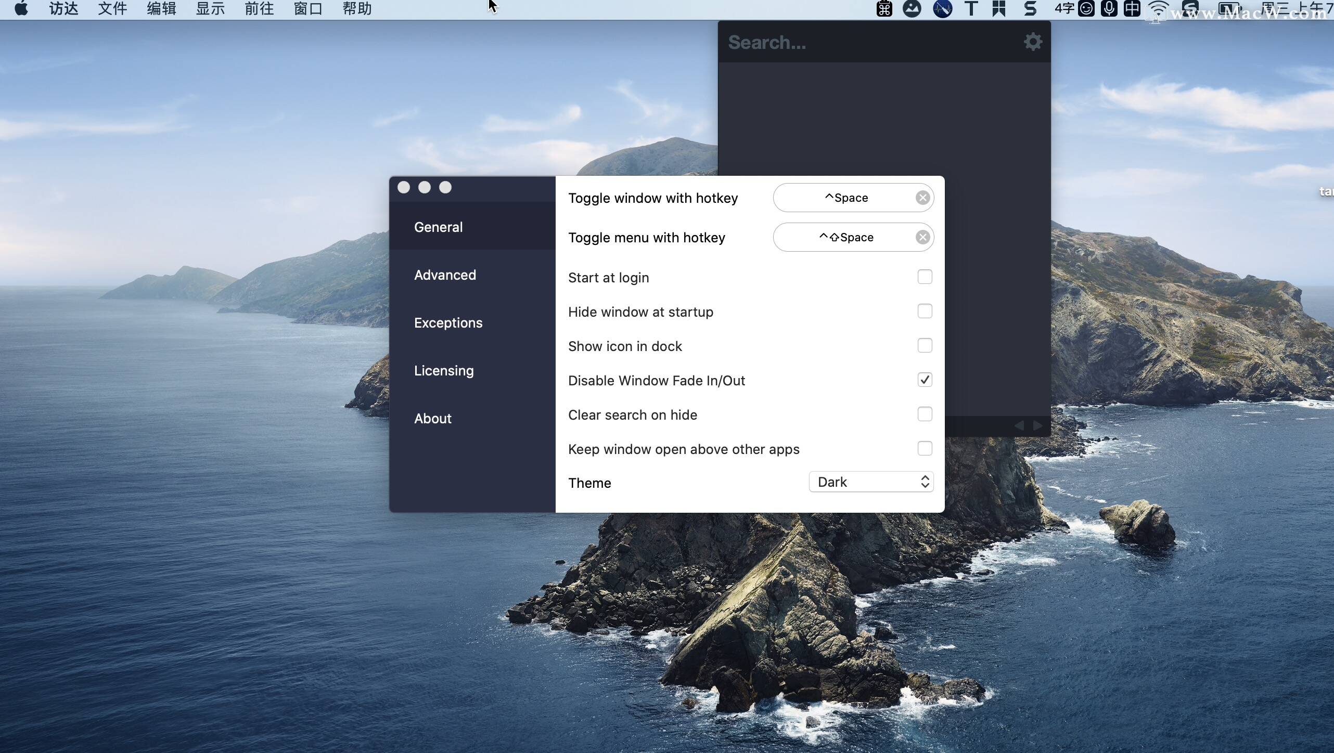This screenshot has height=753, width=1334.
Task: Click the Apple menu logo
Action: click(x=21, y=9)
